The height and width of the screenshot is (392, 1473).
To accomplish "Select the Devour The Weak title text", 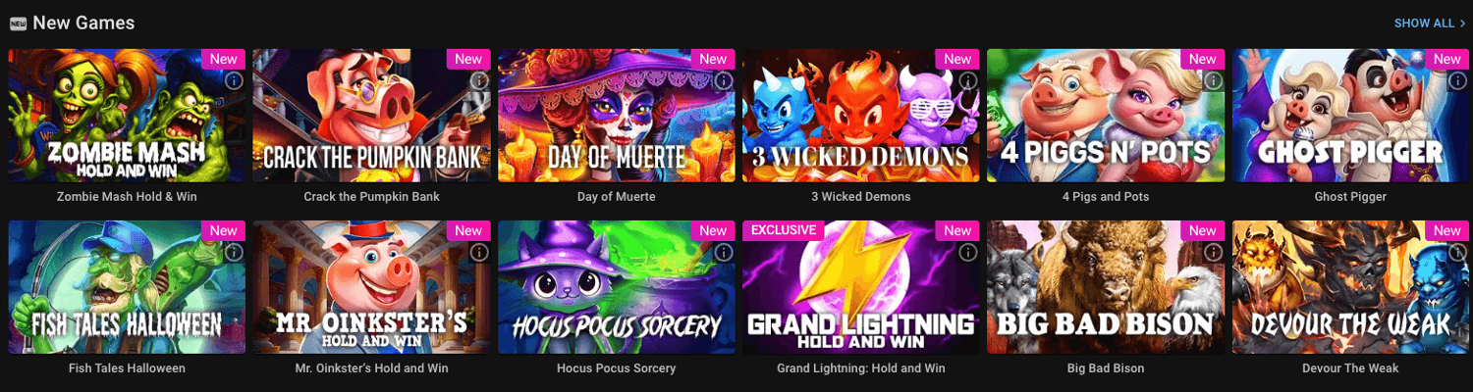I will [x=1350, y=368].
